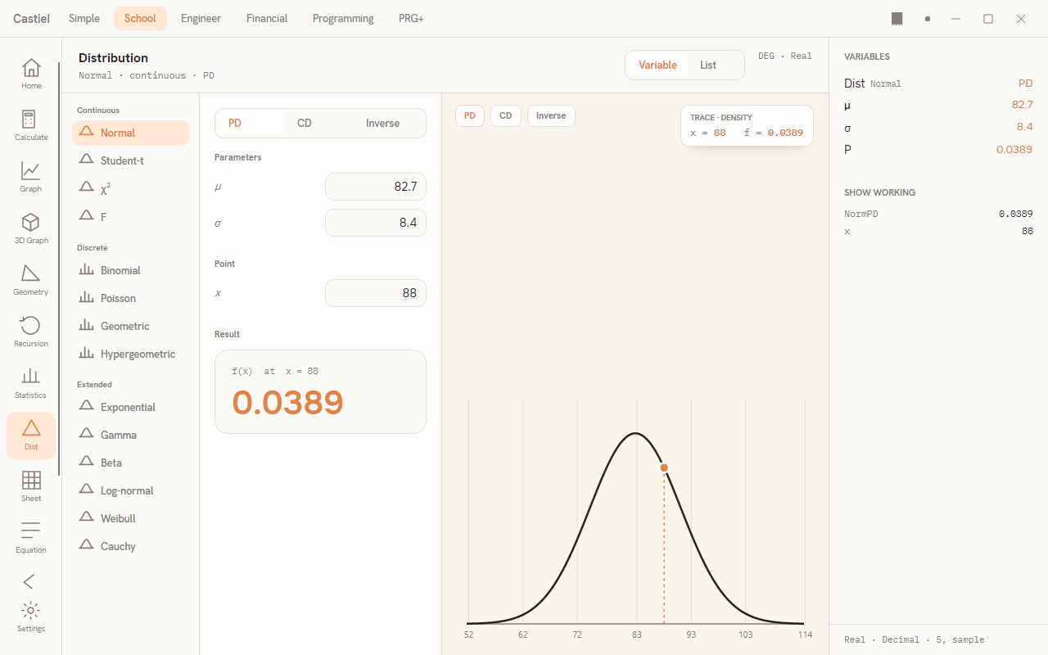Click the P 0.0389 variable row
The image size is (1048, 655).
tap(938, 149)
